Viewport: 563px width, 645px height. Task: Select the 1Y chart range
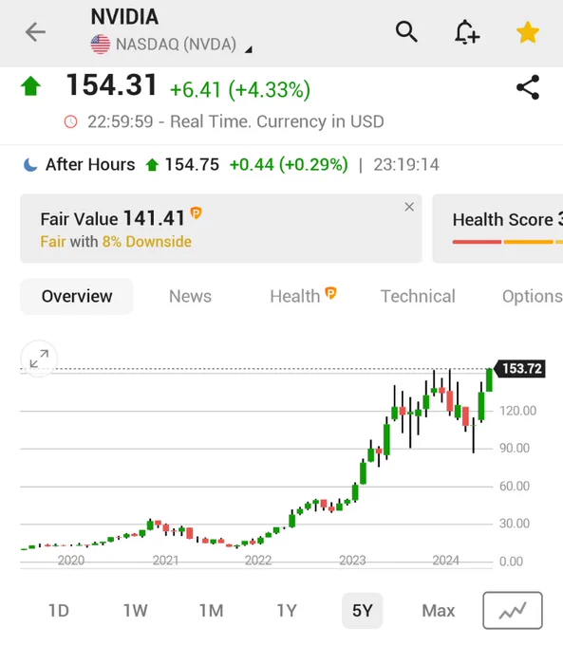coord(287,611)
